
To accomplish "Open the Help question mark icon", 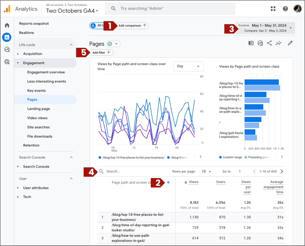I will pos(285,9).
